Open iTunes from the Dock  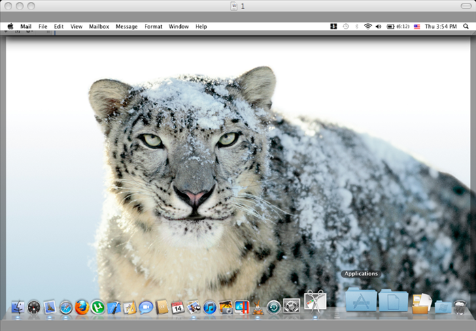pyautogui.click(x=210, y=308)
